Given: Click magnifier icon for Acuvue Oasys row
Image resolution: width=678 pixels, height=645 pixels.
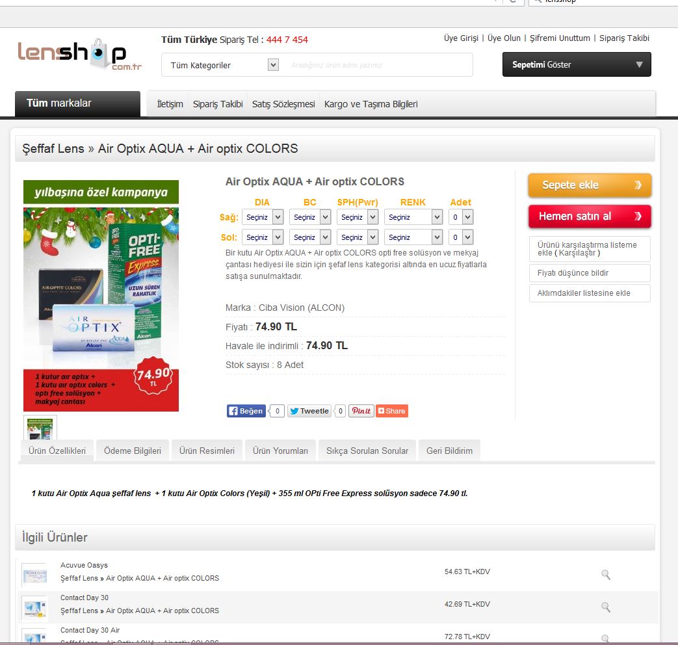Looking at the screenshot, I should pos(606,575).
